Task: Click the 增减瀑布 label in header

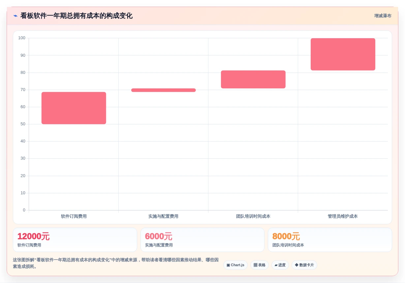Action: pyautogui.click(x=383, y=16)
